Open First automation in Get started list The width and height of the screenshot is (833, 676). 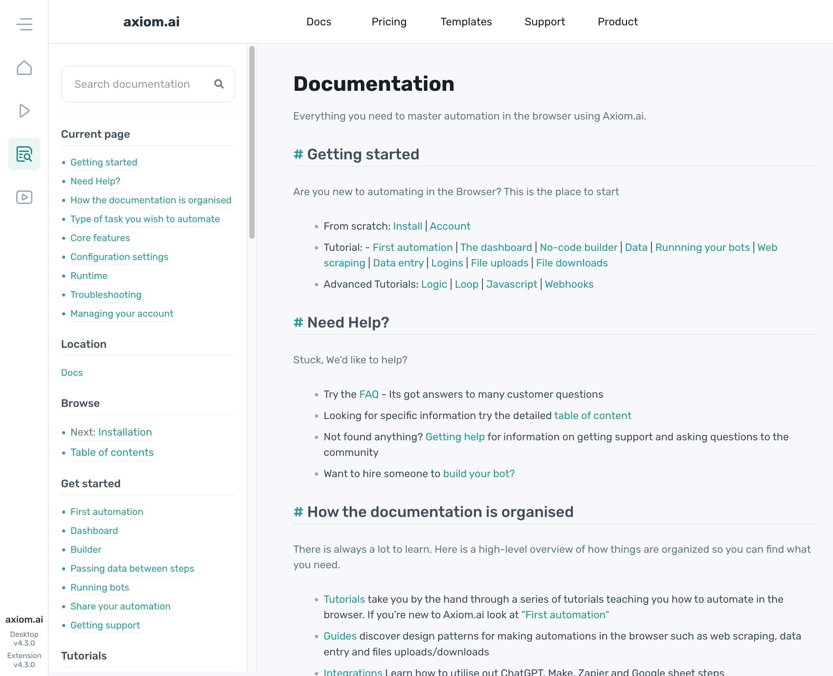coord(107,512)
